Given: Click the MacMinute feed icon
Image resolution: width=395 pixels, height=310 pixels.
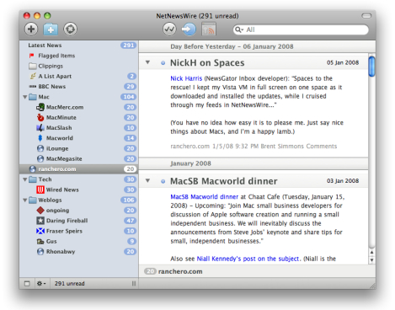Looking at the screenshot, I should [40, 117].
